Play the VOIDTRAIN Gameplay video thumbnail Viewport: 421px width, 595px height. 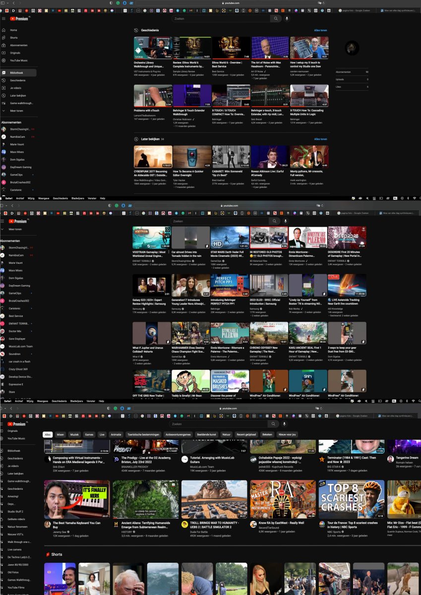[x=151, y=238]
